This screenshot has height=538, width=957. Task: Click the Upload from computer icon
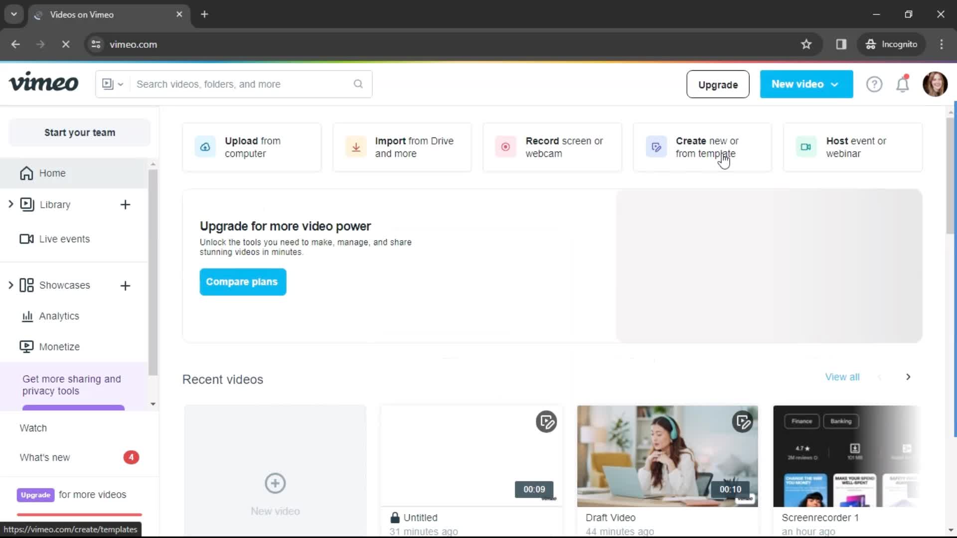(204, 146)
